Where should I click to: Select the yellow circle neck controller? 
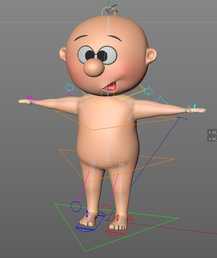[108, 94]
